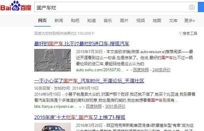Open 百度快照 for the tianya result

(x=94, y=106)
